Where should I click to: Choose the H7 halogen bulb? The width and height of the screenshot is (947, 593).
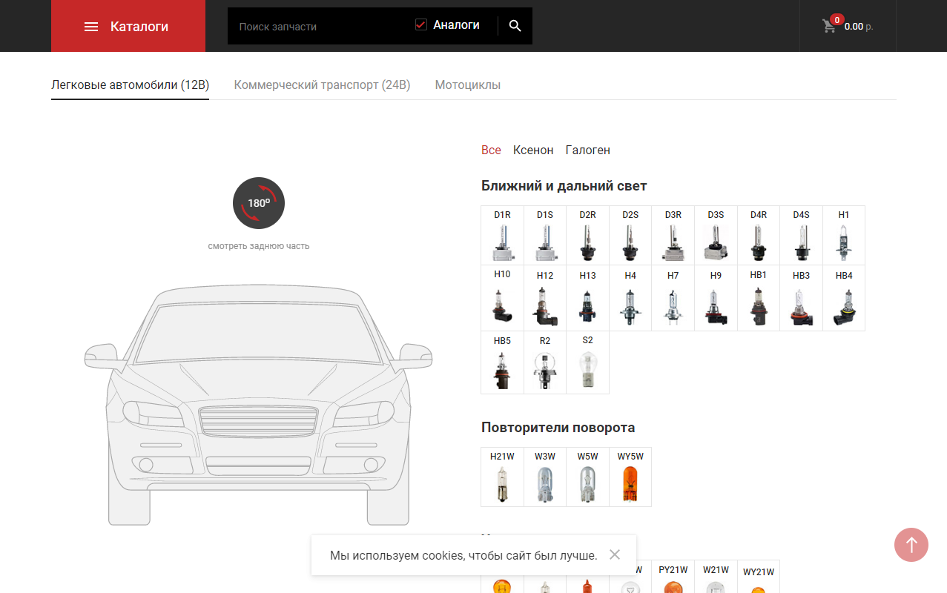[x=673, y=299]
